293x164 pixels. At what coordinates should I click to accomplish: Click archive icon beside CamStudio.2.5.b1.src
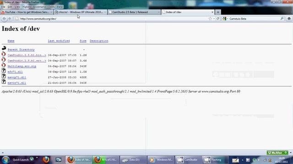point(4,60)
